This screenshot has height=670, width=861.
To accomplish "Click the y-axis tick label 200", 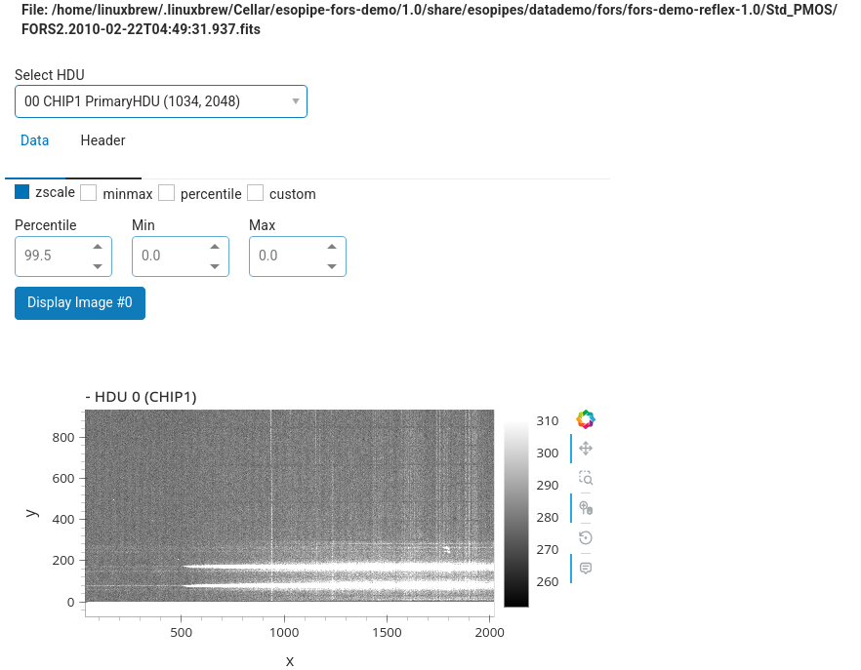I will 63,560.
